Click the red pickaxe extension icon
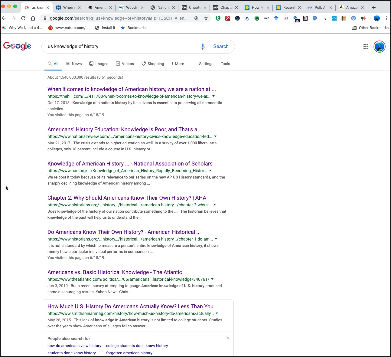Screen dimensions: 391x357 pos(228,18)
